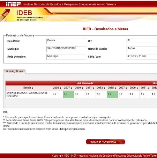Sort Ideb Observado 2005 column
157x158 pixels.
60,88
